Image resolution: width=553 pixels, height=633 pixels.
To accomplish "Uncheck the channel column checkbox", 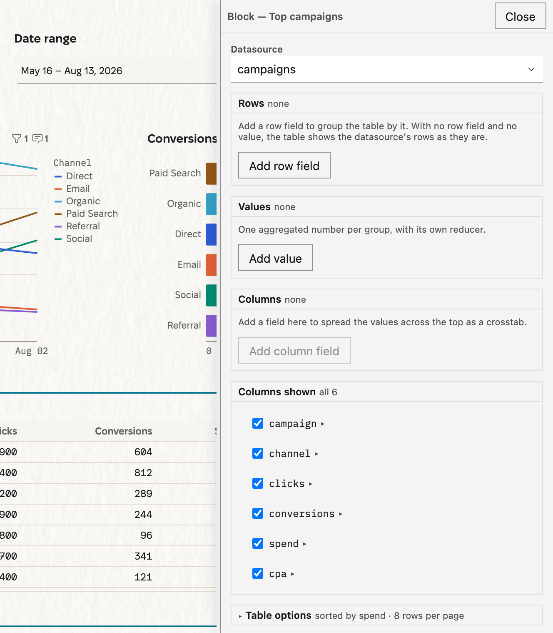I will (258, 453).
